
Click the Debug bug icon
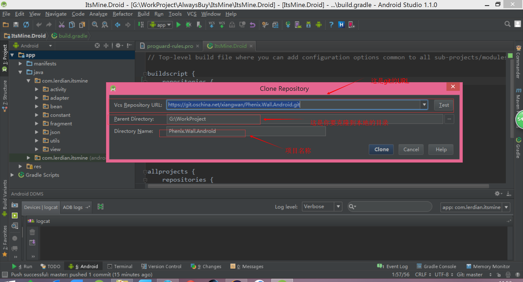pos(188,25)
